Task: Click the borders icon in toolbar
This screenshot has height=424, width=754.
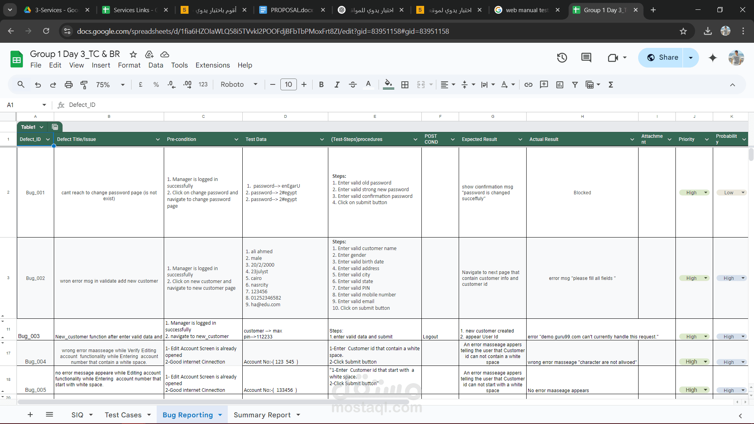Action: point(405,84)
